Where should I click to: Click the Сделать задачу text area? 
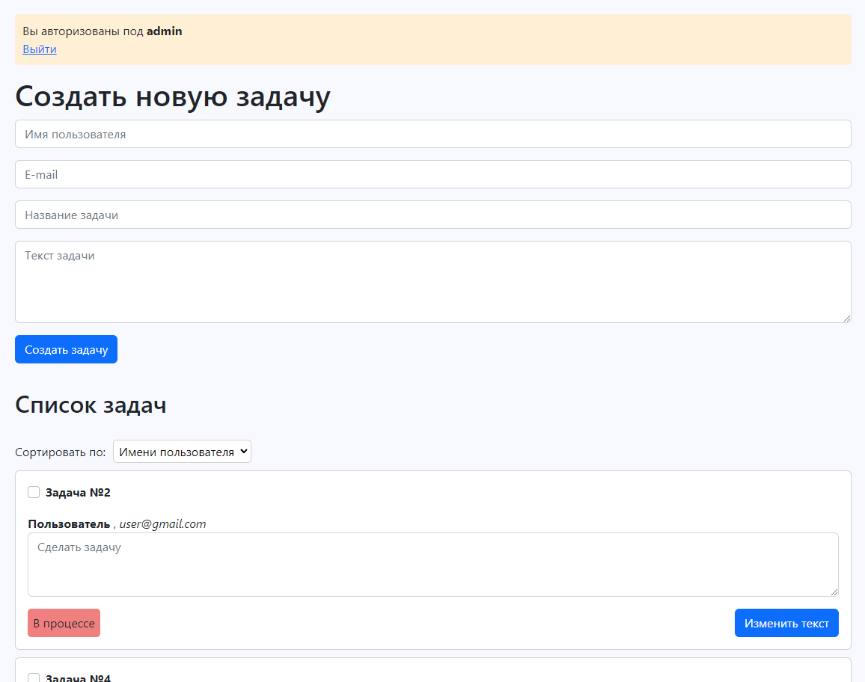tap(432, 565)
